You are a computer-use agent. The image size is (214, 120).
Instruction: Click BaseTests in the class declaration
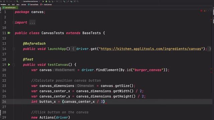92,33
